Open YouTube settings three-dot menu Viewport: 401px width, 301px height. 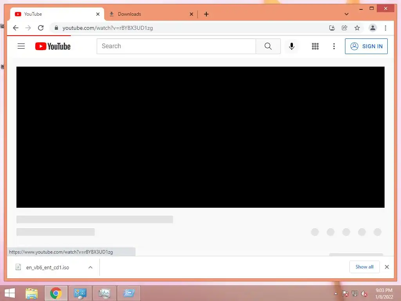[334, 46]
